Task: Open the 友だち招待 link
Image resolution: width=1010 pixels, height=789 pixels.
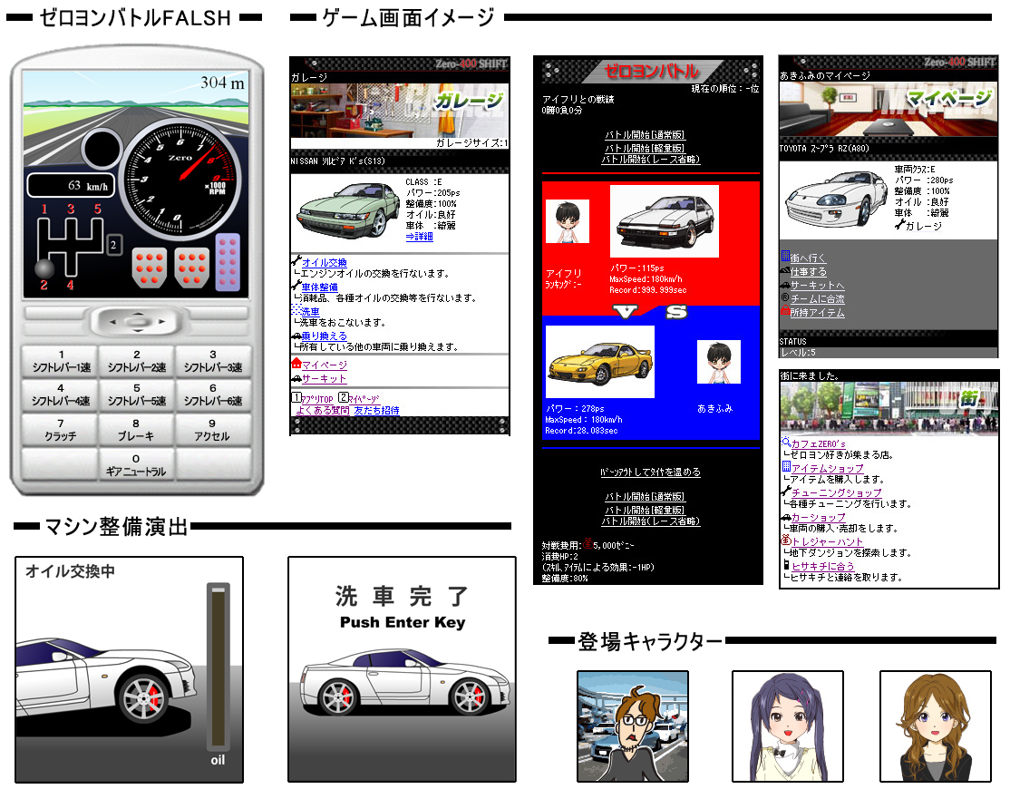Action: point(377,411)
